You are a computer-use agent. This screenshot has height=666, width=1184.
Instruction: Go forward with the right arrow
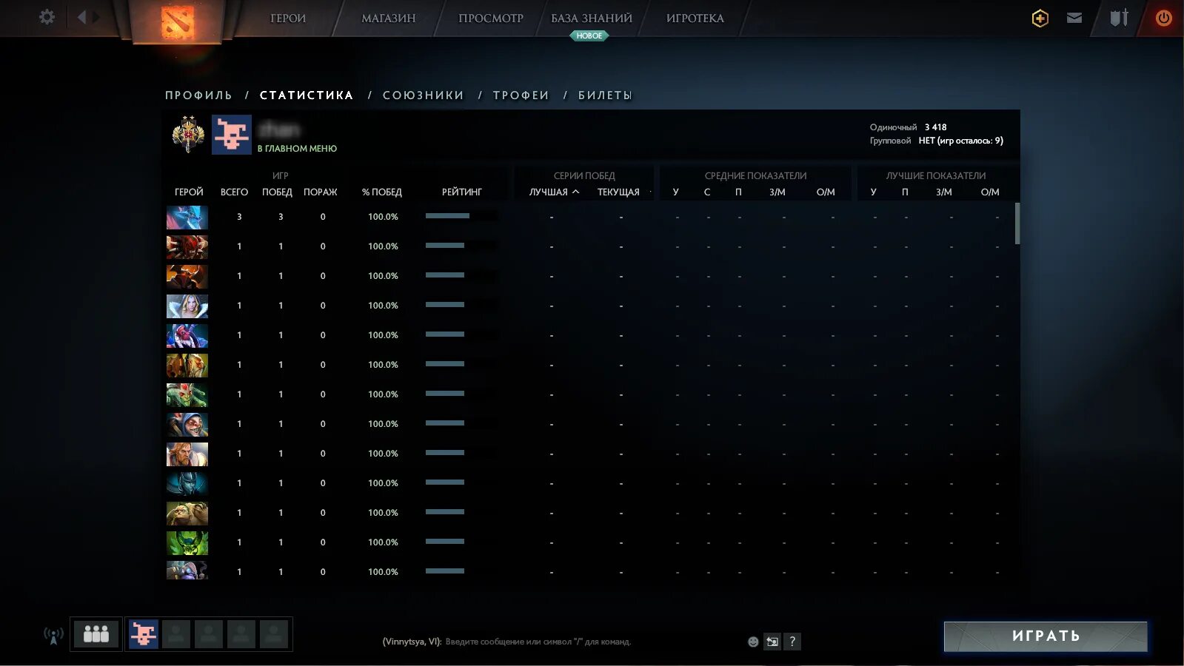(96, 16)
